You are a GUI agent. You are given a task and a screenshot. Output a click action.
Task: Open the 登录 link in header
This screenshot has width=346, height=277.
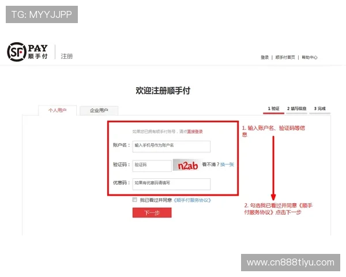click(265, 58)
